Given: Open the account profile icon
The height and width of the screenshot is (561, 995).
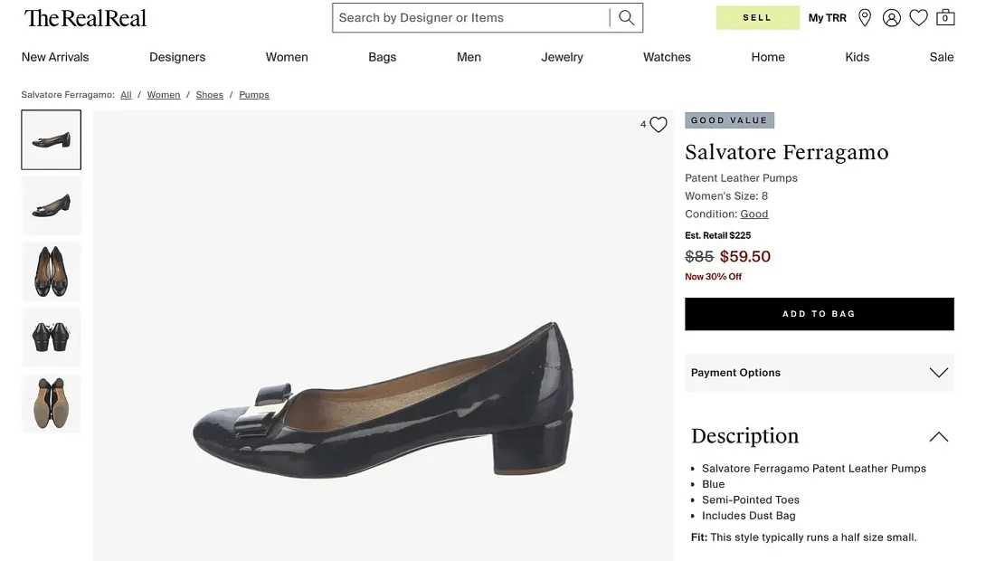Looking at the screenshot, I should (x=891, y=18).
